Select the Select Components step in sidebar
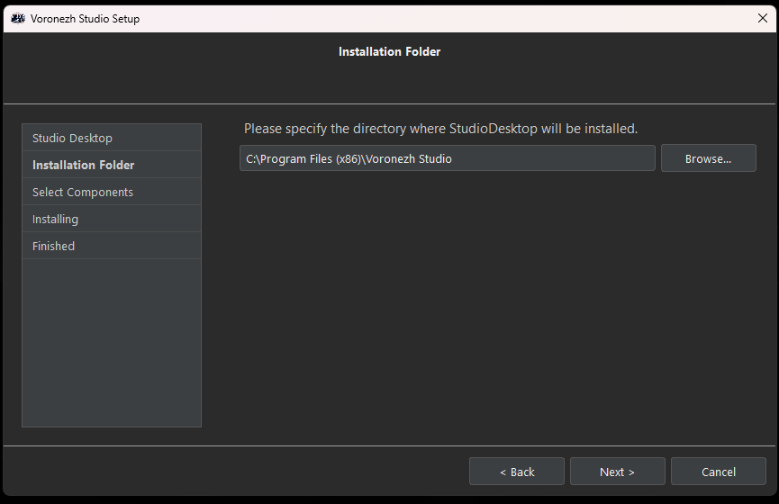This screenshot has width=779, height=504. tap(112, 192)
